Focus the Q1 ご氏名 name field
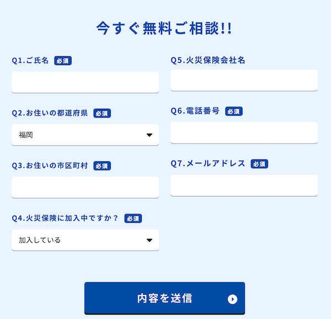 (x=85, y=82)
